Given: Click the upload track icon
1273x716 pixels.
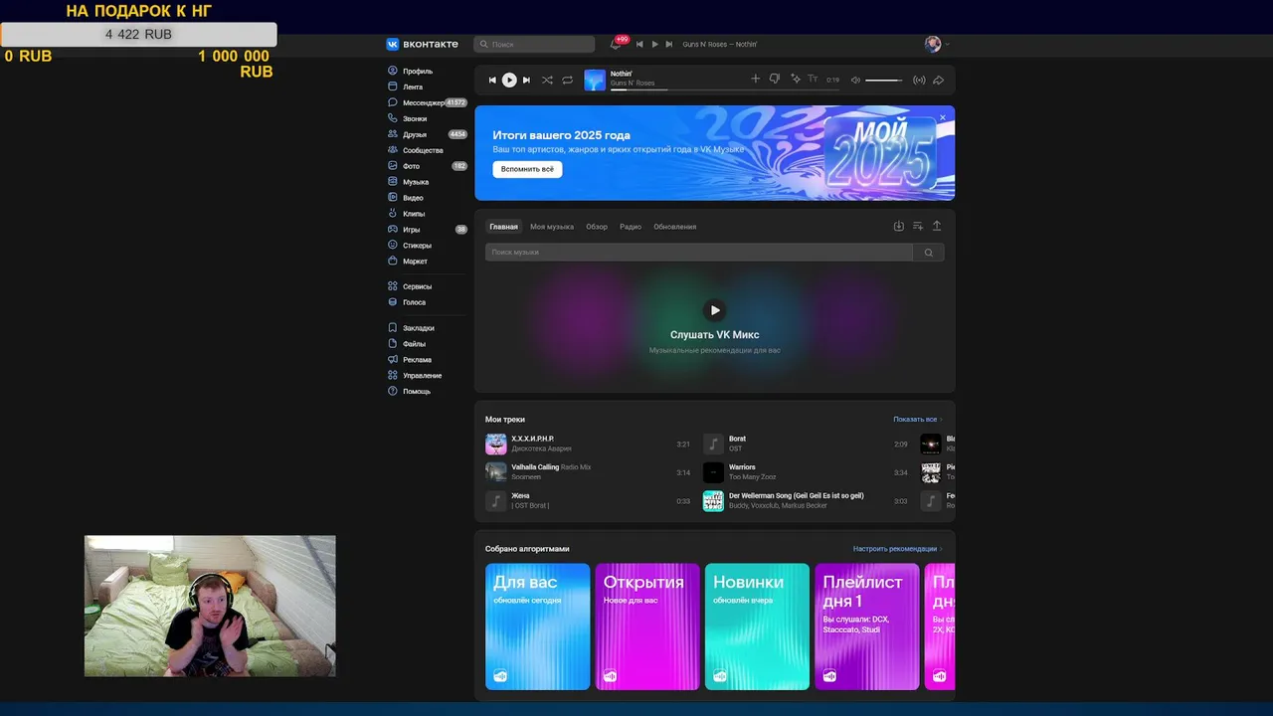Looking at the screenshot, I should 937,226.
